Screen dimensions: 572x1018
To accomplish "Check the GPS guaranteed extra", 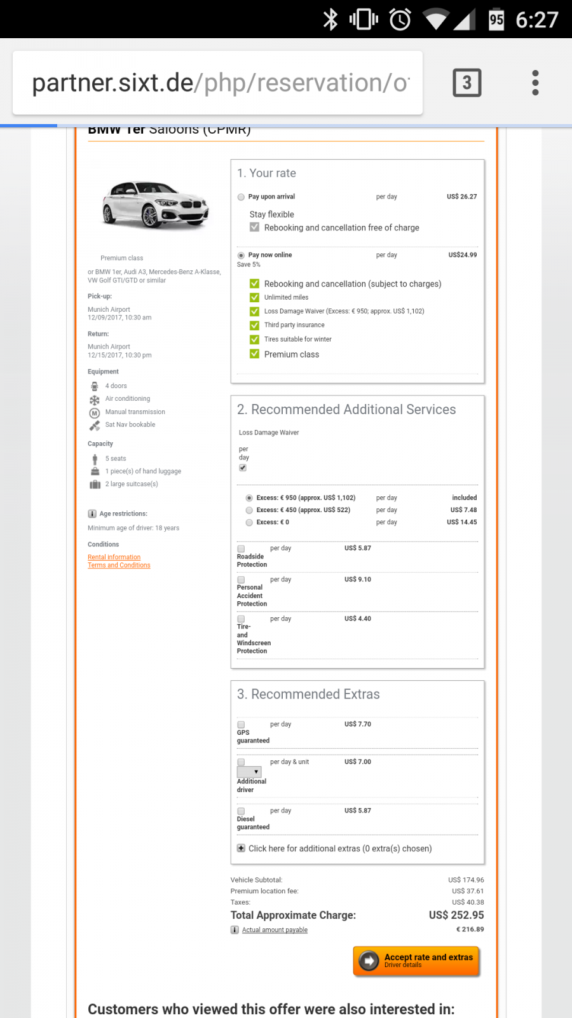I will pos(241,725).
